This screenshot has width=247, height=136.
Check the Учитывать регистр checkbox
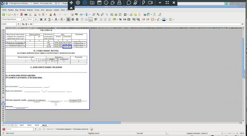[x=72, y=129]
